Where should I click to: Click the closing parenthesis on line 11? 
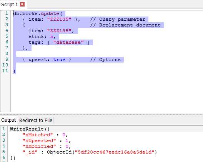click(x=14, y=71)
